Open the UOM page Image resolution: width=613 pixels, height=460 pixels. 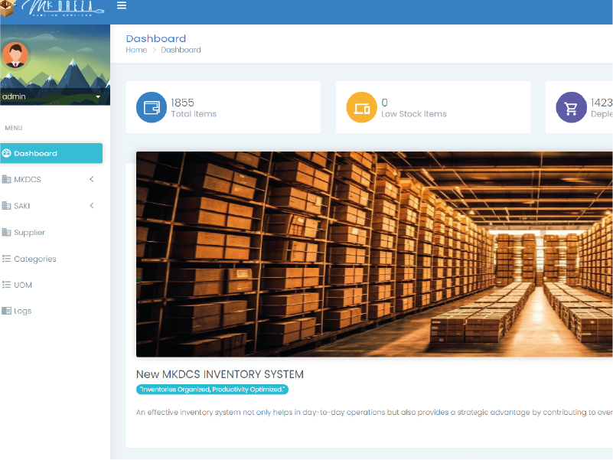click(x=51, y=285)
